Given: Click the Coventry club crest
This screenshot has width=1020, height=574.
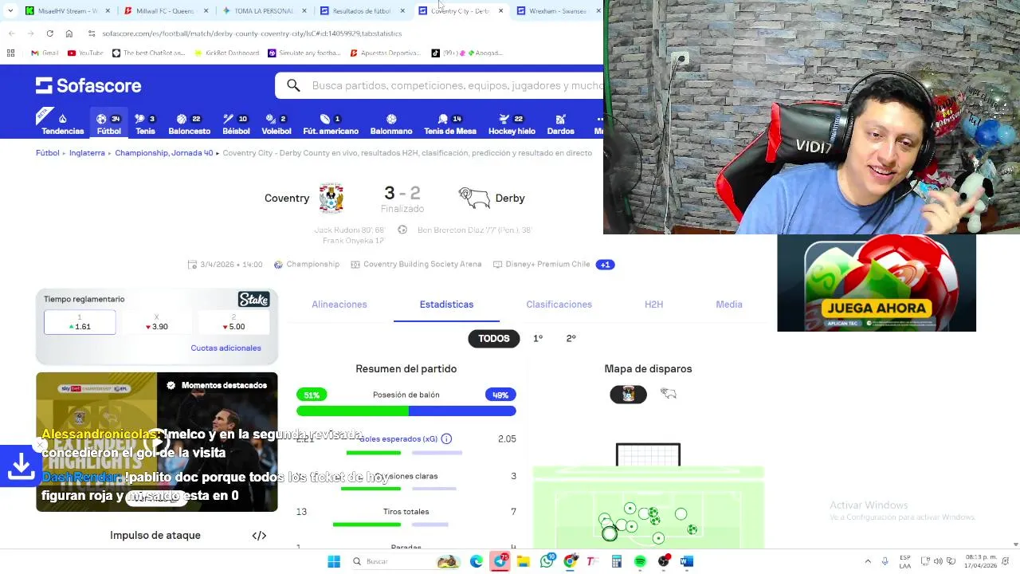Looking at the screenshot, I should [331, 198].
